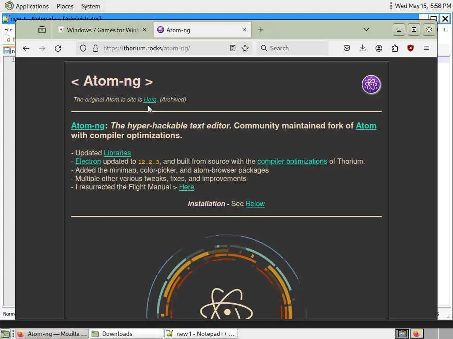Open the Downloads taskbar window
Screen dimensions: 453x339
click(126, 334)
